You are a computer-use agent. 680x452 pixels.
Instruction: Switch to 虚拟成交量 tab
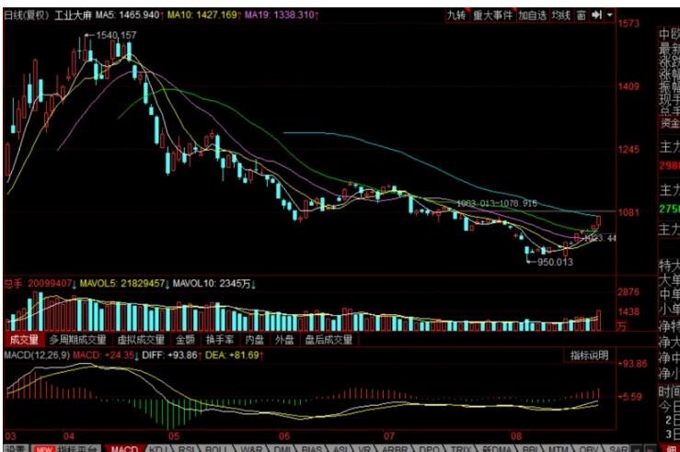click(x=141, y=340)
